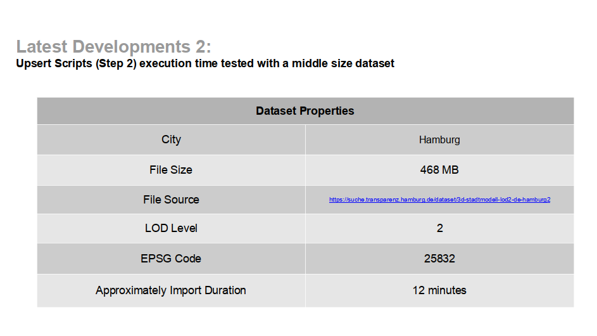Select the File Source label cell
Viewport: 597px width, 336px height.
(x=171, y=200)
